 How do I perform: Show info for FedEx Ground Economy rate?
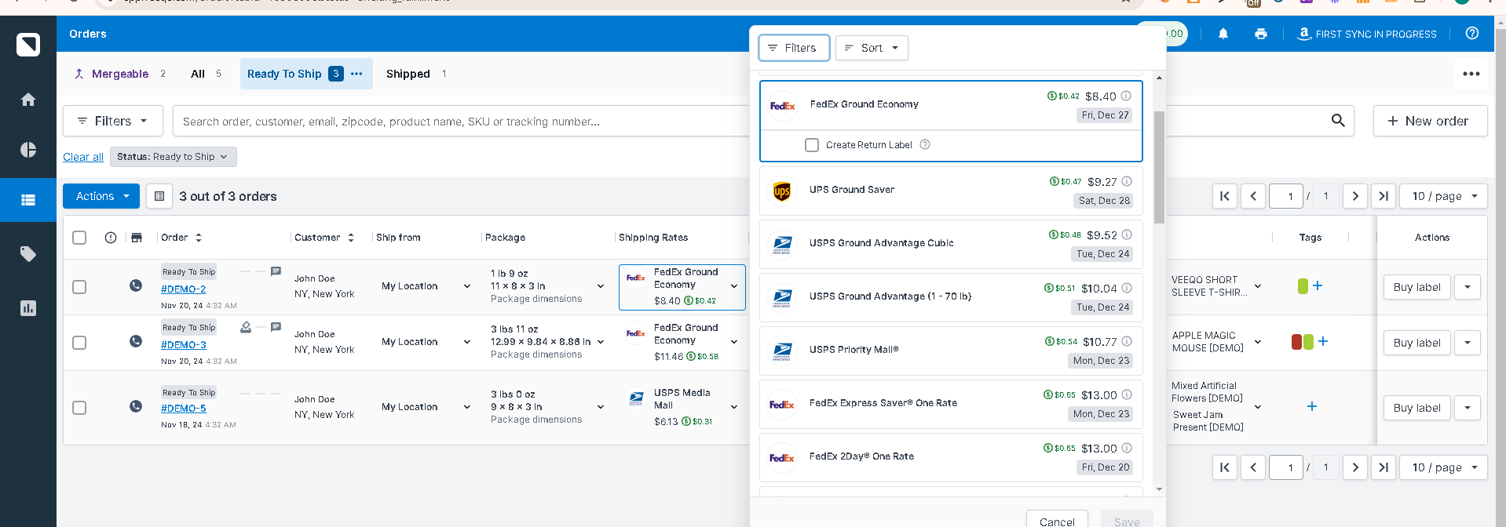click(x=1126, y=96)
